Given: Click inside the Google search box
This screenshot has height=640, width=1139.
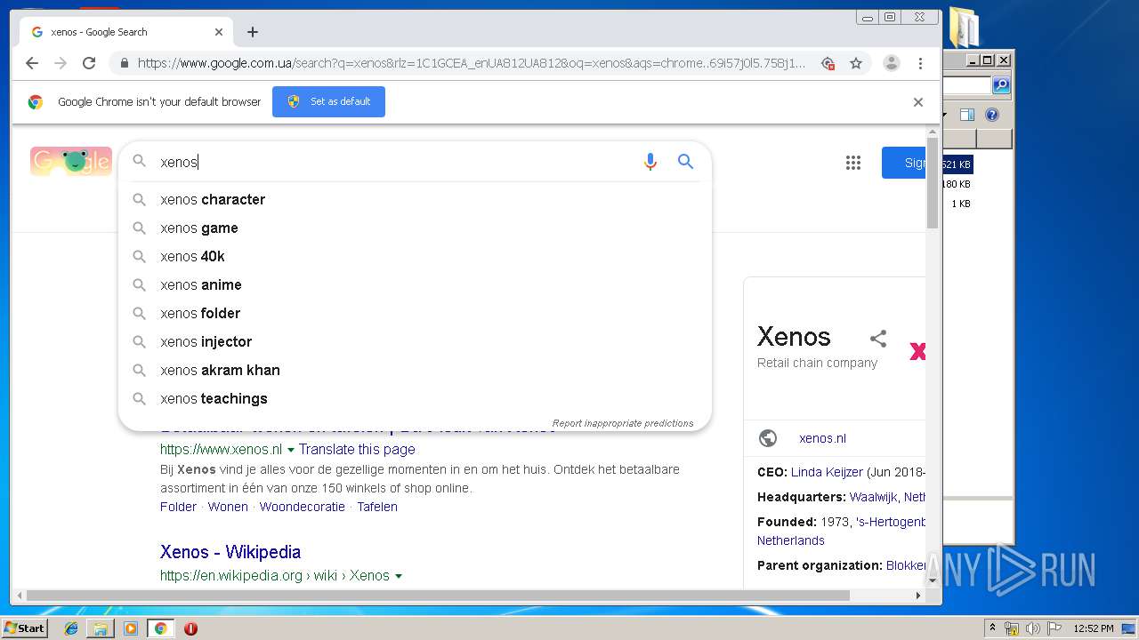Looking at the screenshot, I should pyautogui.click(x=396, y=162).
